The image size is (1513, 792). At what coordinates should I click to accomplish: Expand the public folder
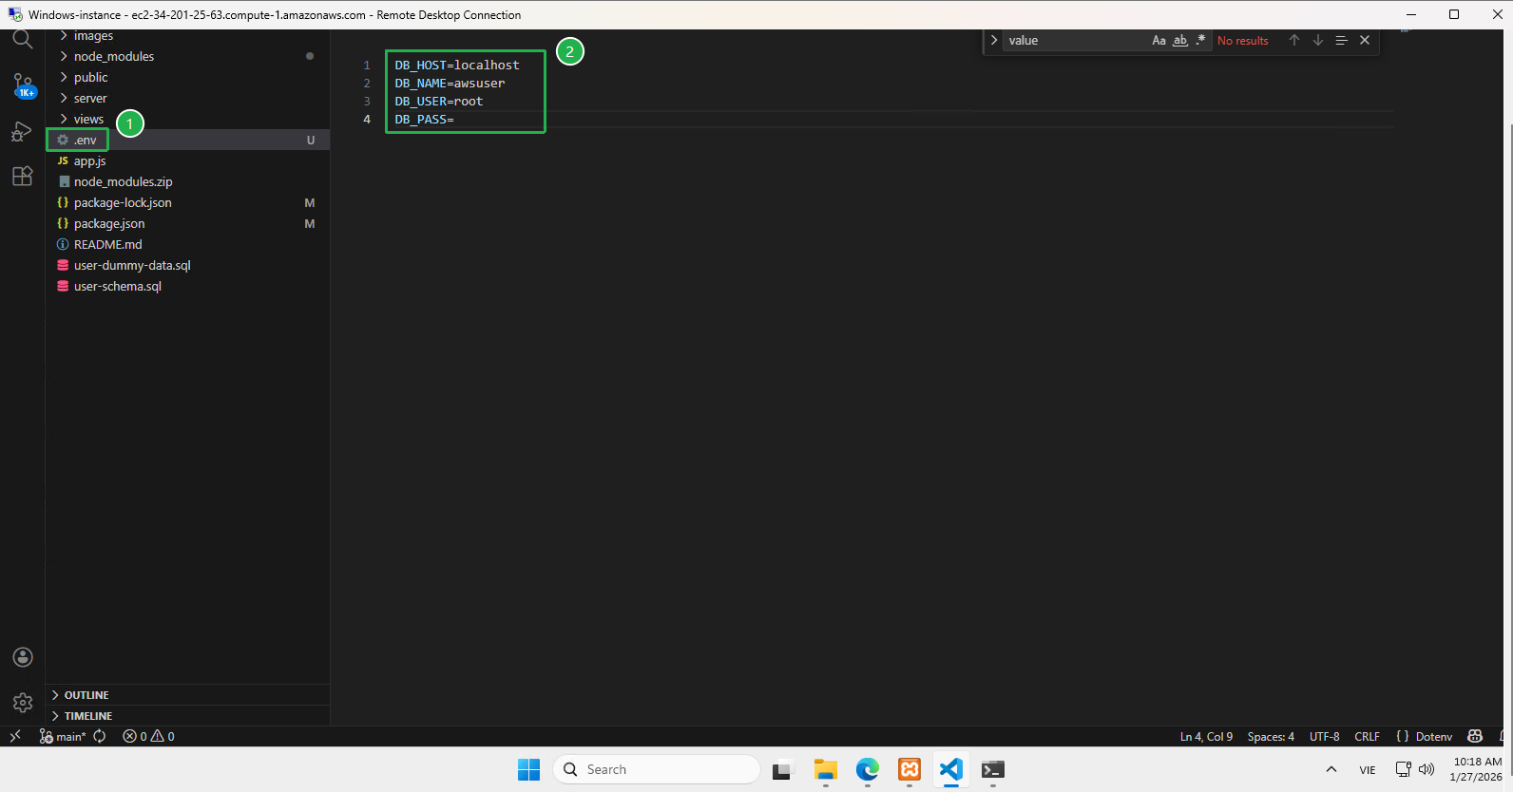tap(187, 77)
